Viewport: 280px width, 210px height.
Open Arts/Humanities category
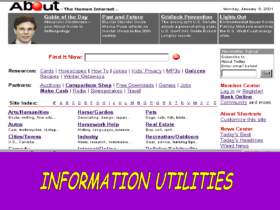tap(28, 112)
